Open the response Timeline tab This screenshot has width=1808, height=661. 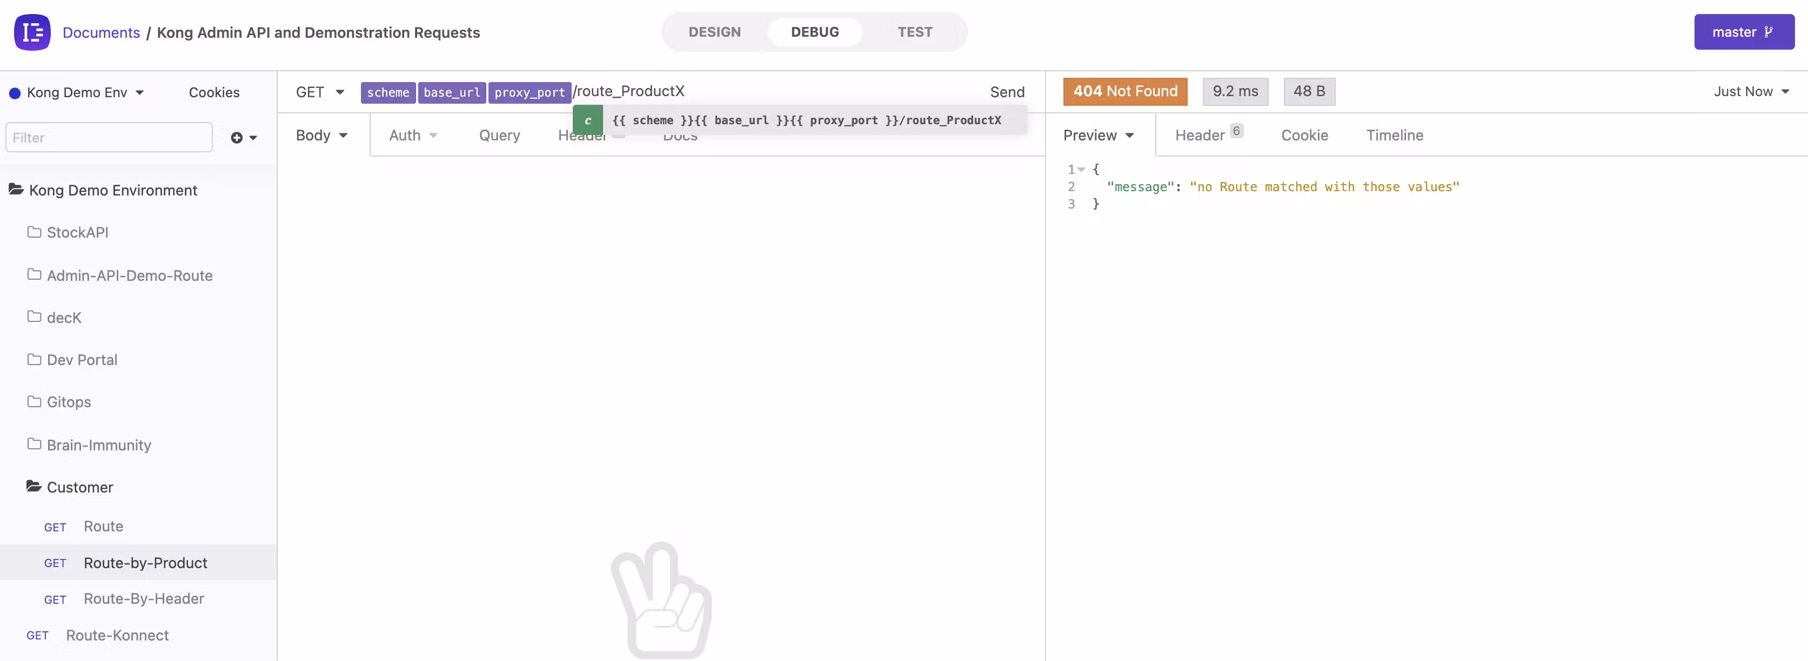pyautogui.click(x=1394, y=136)
